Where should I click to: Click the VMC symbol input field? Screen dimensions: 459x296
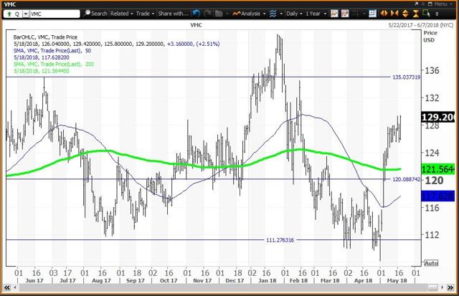pos(55,14)
